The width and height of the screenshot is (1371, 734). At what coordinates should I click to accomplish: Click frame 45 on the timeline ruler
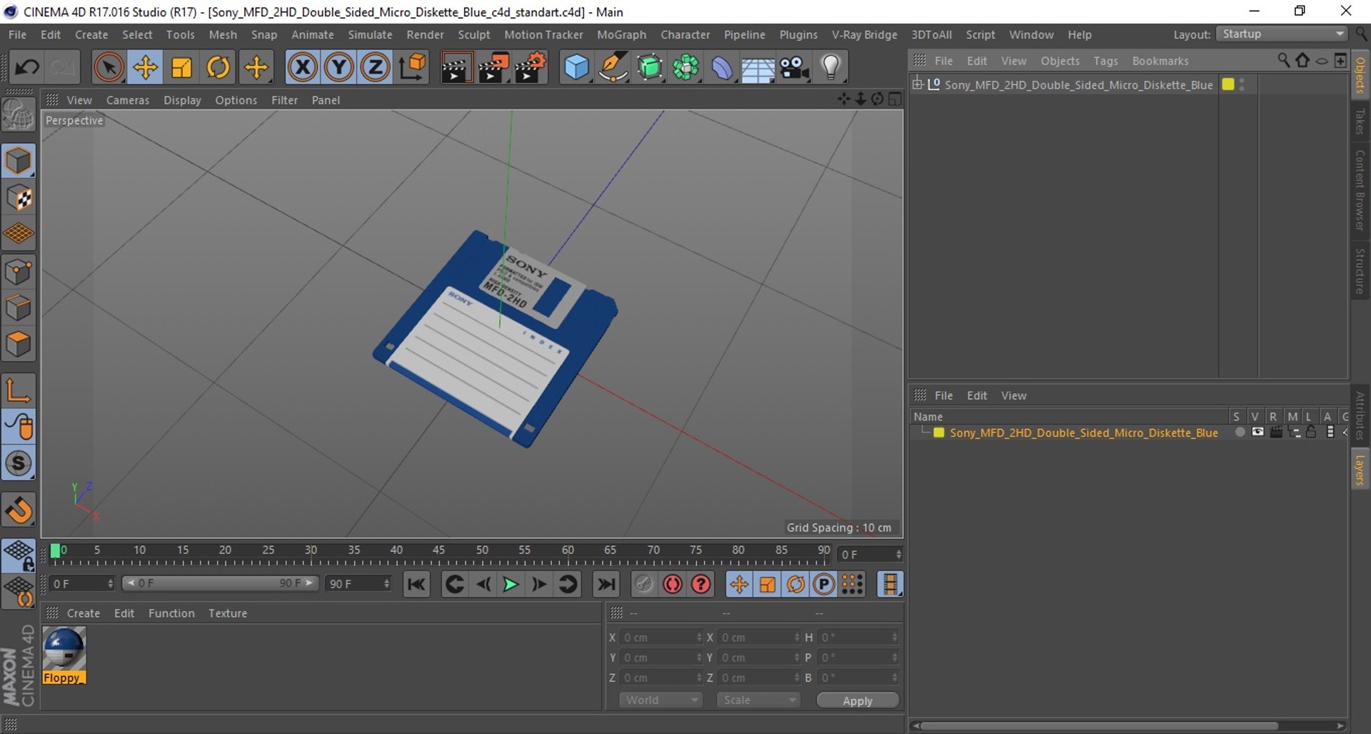[x=438, y=550]
